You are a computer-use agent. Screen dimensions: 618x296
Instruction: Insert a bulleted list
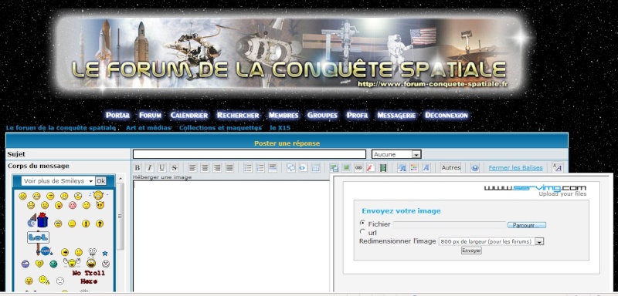click(247, 168)
